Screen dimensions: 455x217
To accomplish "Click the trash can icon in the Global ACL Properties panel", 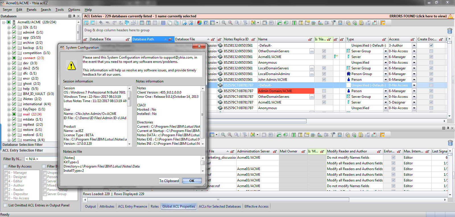I will click(450, 143).
